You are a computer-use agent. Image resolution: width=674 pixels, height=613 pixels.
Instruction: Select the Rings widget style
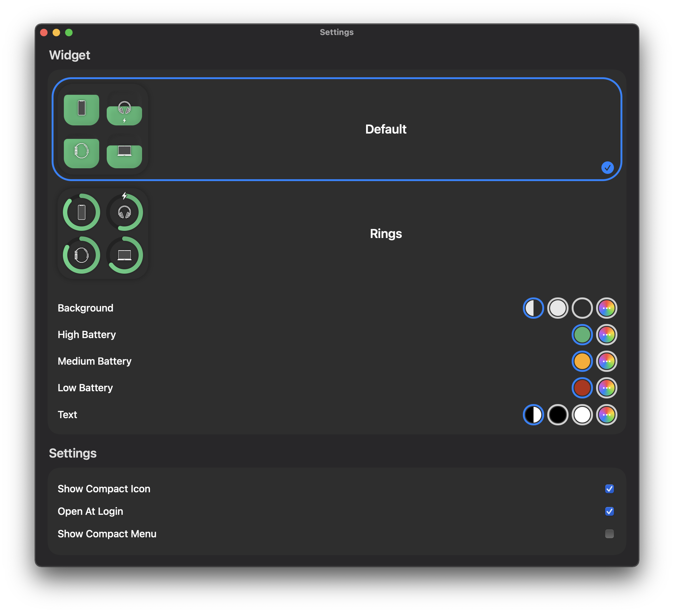386,234
